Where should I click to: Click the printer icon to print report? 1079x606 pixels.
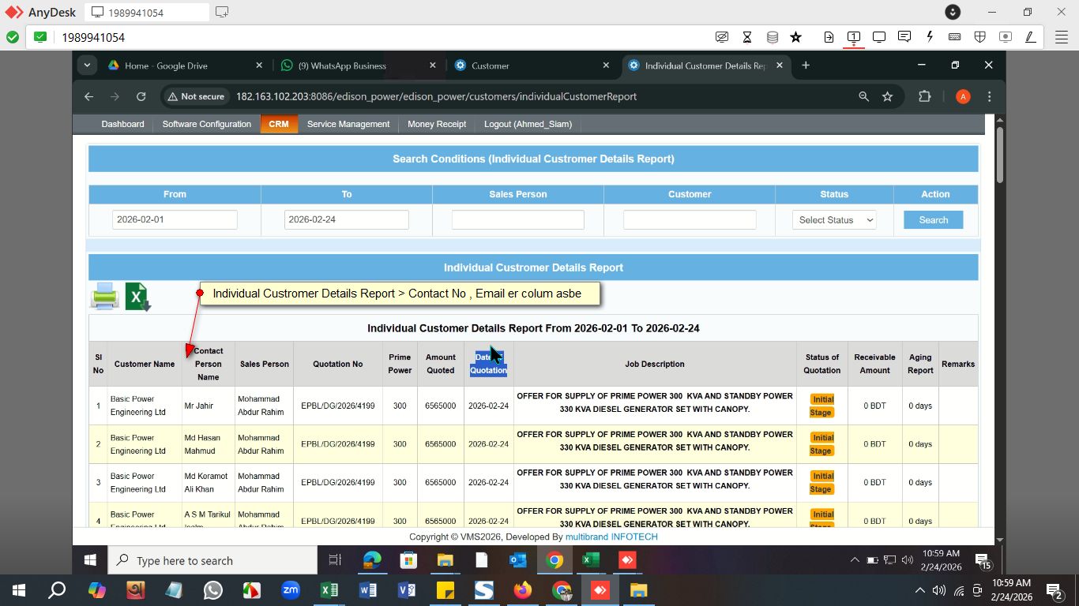(104, 296)
